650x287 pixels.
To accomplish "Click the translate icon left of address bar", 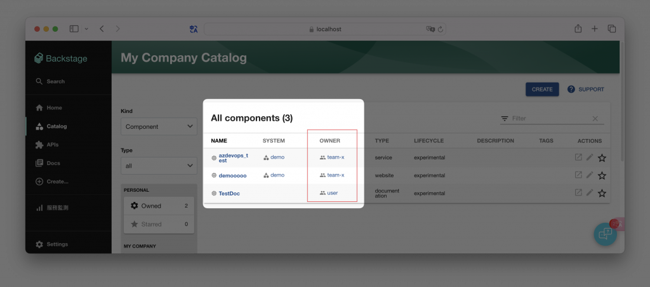I will (194, 29).
